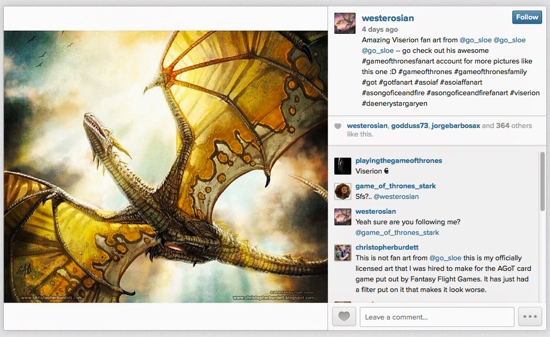Click the Viserion dragon artwork image
Viewport: 550px width, 337px height.
(x=165, y=167)
